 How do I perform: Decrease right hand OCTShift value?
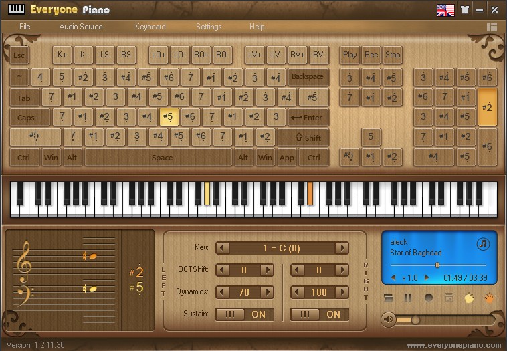pos(297,270)
